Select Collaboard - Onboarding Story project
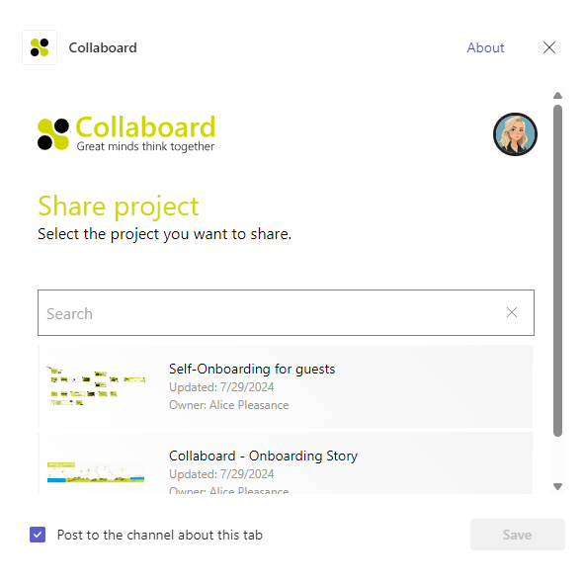 (286, 463)
